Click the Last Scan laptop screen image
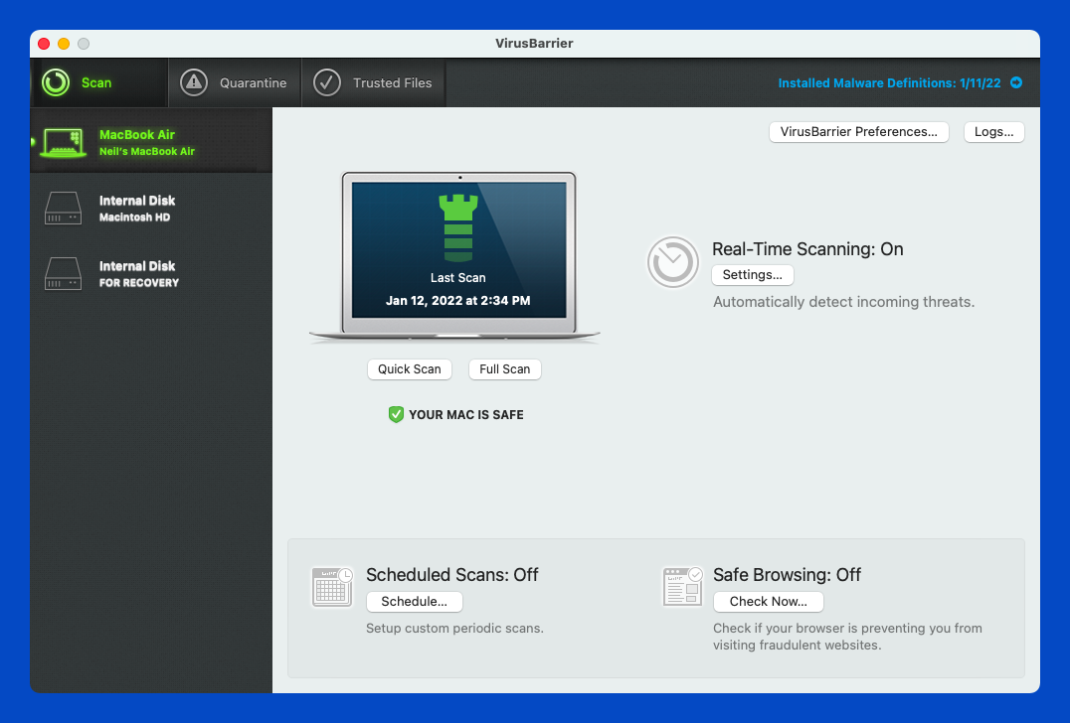This screenshot has width=1070, height=723. pos(458,250)
